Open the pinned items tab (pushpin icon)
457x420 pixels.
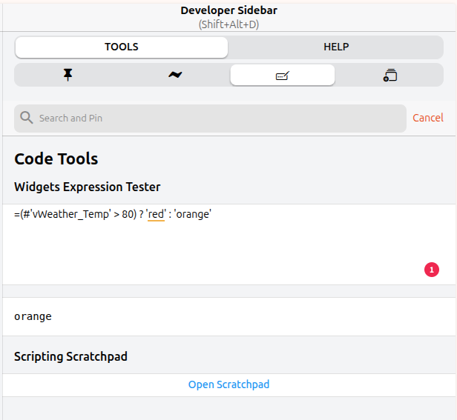coord(68,75)
